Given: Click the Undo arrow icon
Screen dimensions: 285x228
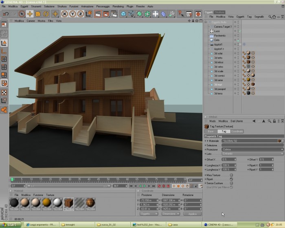Looking at the screenshot, I should 6,14.
